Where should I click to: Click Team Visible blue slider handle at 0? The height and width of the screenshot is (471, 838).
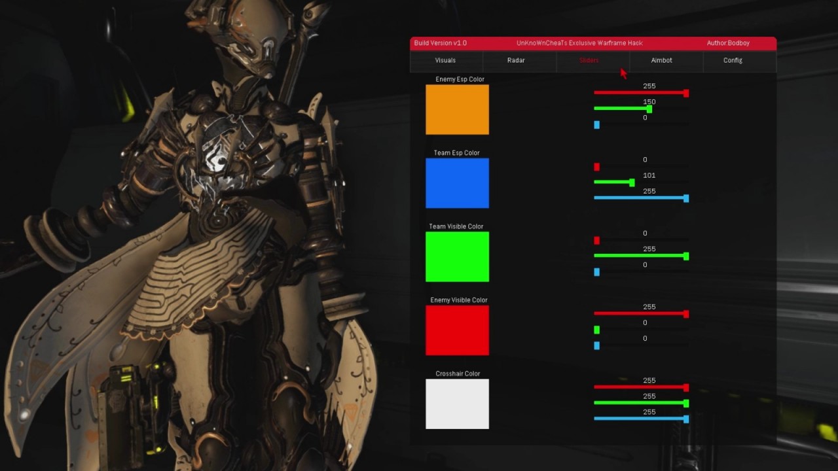pyautogui.click(x=596, y=272)
